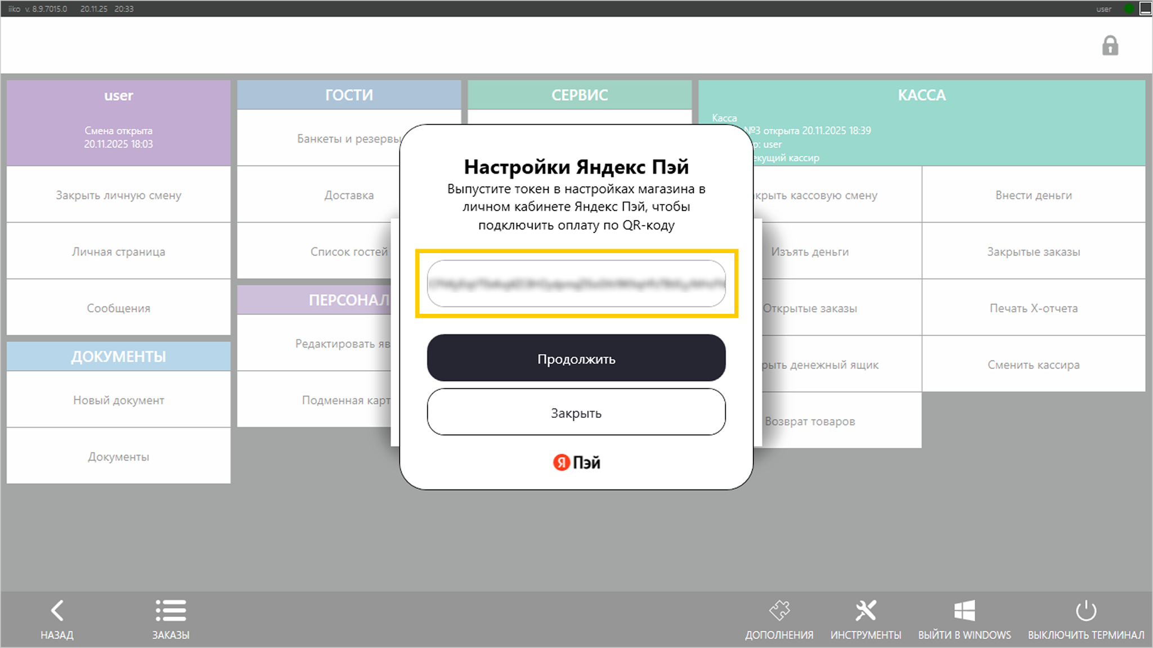Open Открытые заказы tile

842,308
